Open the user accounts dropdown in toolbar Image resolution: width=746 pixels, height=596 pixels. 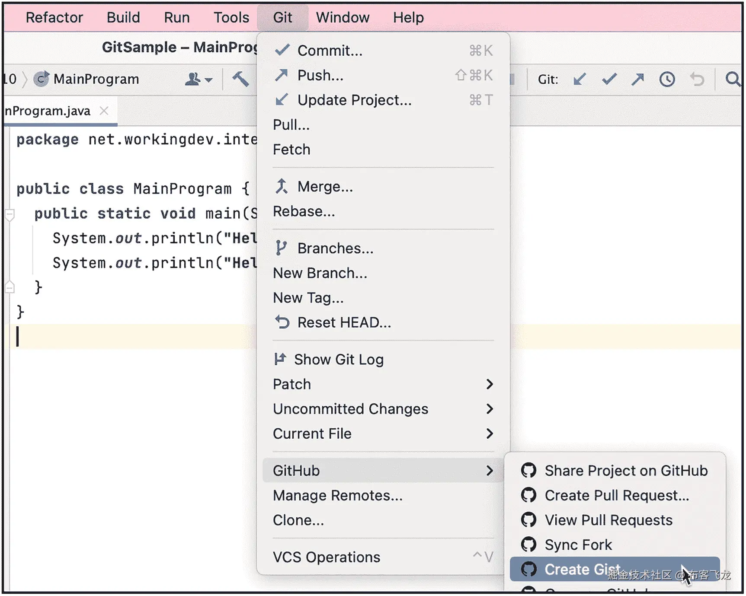point(199,80)
